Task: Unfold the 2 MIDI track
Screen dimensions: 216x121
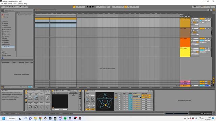Action: tap(181, 29)
